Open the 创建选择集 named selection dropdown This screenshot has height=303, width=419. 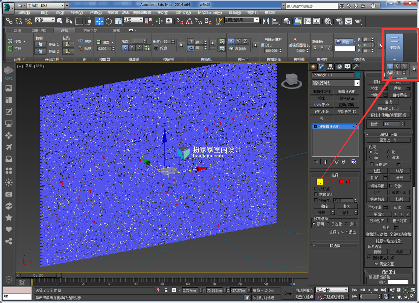tap(241, 20)
